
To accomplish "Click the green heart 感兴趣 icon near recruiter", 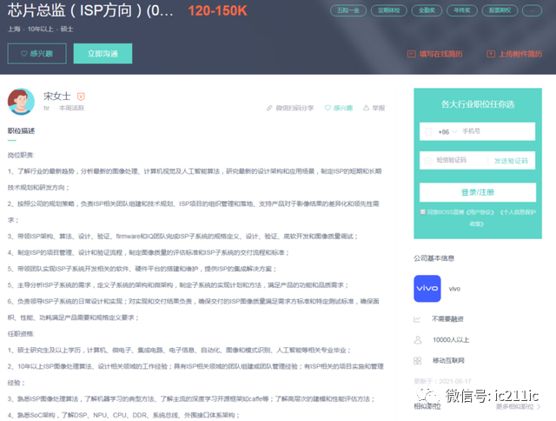I will click(x=328, y=108).
